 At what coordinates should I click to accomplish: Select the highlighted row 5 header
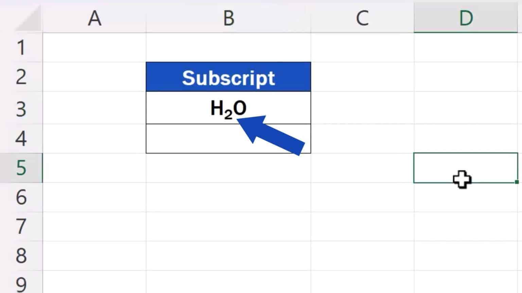coord(21,168)
